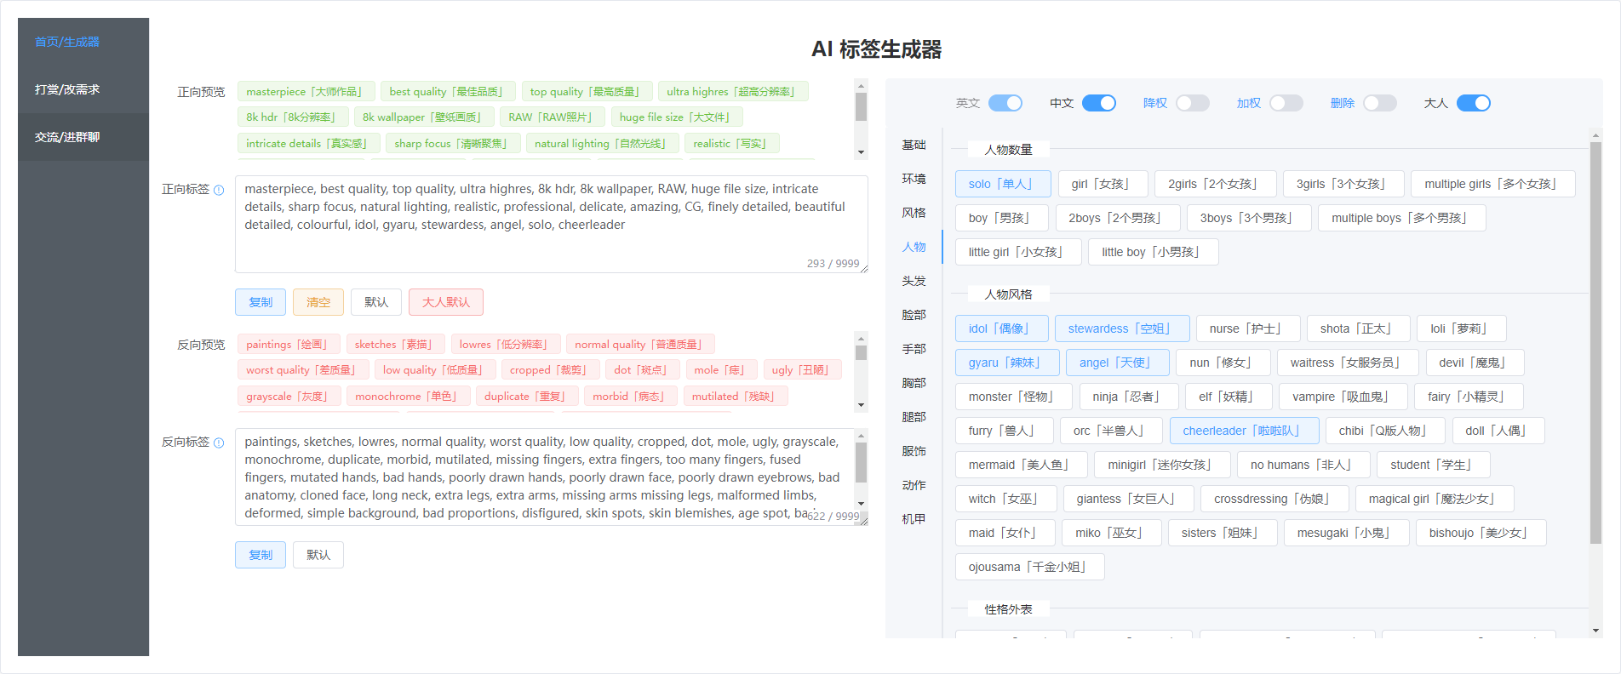Viewport: 1621px width, 674px height.
Task: Disable the 大人 switch
Action: 1473,103
